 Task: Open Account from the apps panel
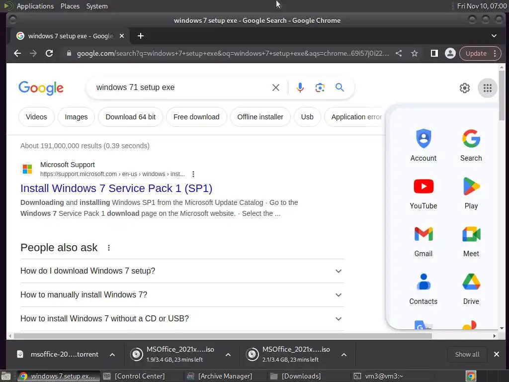coord(424,145)
